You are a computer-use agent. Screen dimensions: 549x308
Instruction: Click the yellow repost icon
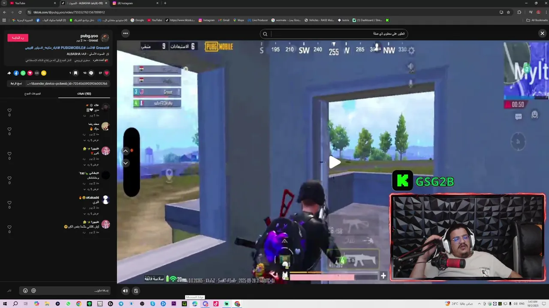43,73
